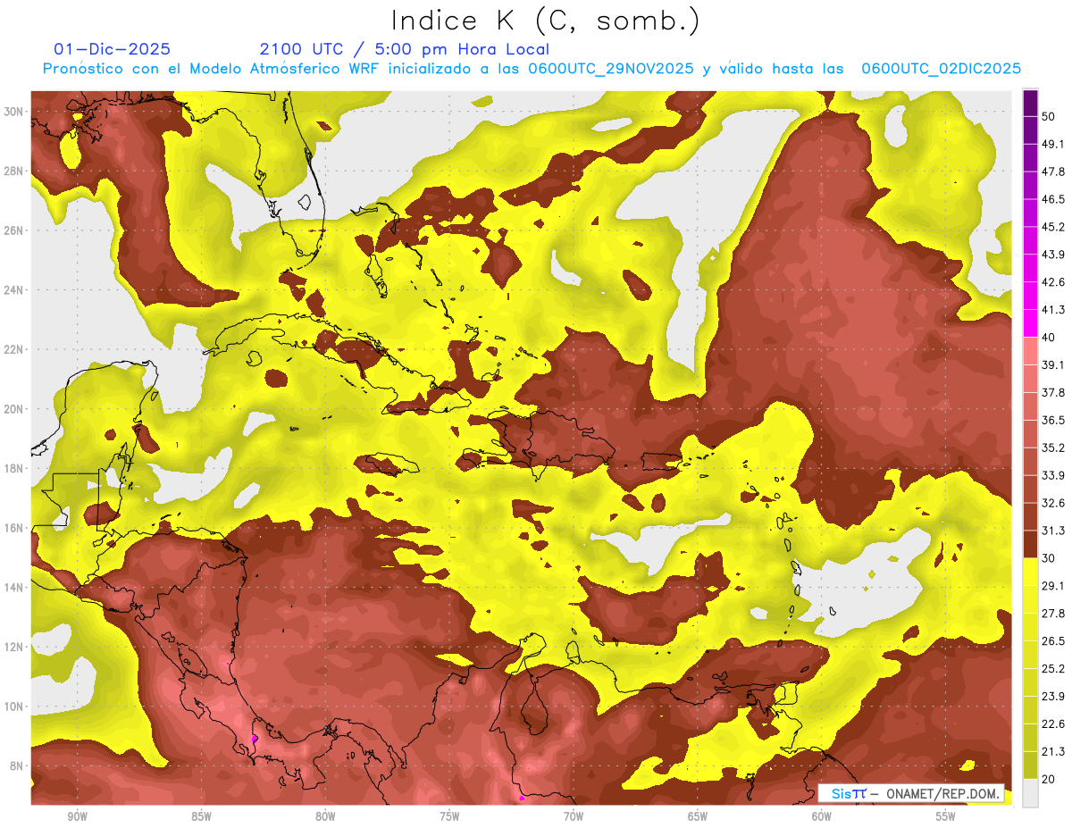Click the "SisTT - ONAMET/REP.DOM." credit label
Screen dimensions: 1072x828
[x=910, y=793]
